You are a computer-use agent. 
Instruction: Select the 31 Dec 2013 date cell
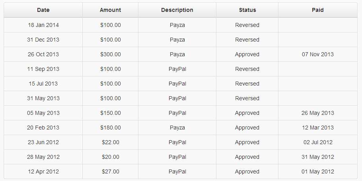43,40
